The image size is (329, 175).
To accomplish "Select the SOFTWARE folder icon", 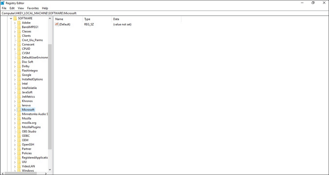I will coord(15,18).
